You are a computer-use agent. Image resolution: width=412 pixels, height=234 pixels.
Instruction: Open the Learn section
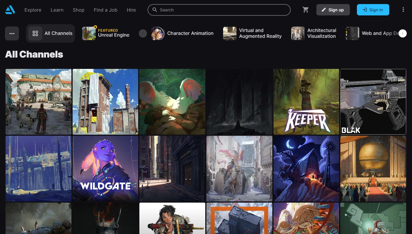tap(57, 10)
